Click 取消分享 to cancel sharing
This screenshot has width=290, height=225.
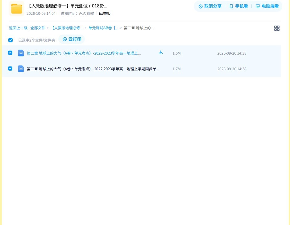pos(210,6)
